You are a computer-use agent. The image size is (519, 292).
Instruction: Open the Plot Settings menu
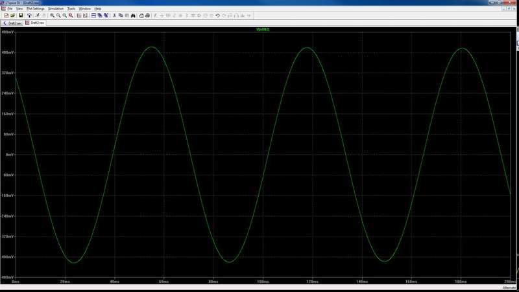[35, 8]
